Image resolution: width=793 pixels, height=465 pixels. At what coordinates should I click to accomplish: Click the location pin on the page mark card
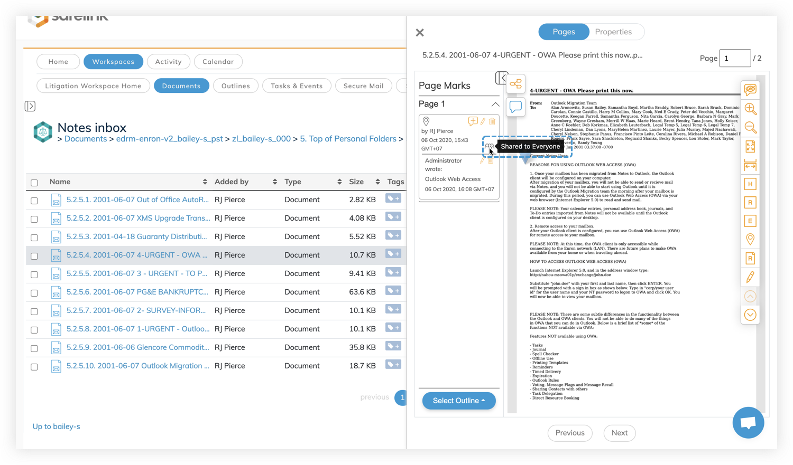(x=426, y=122)
